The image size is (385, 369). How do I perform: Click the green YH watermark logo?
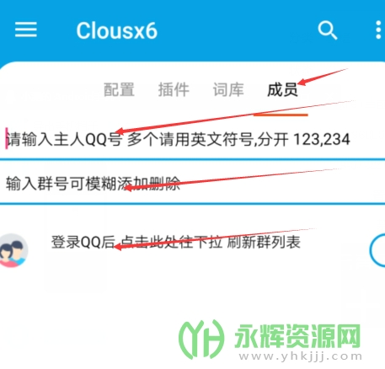click(x=201, y=339)
